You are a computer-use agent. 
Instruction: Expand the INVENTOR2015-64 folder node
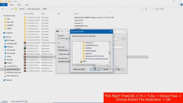81,45
